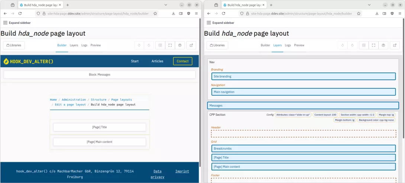Open the help icon in the right window toolbar
Viewport: 405px width, 183px height.
(383, 45)
